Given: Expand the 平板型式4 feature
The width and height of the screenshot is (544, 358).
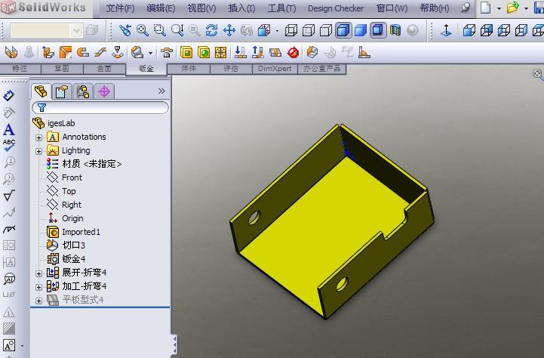Looking at the screenshot, I should pyautogui.click(x=39, y=301).
